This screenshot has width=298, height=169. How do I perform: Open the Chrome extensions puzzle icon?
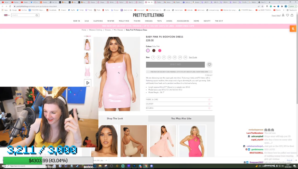(282, 6)
